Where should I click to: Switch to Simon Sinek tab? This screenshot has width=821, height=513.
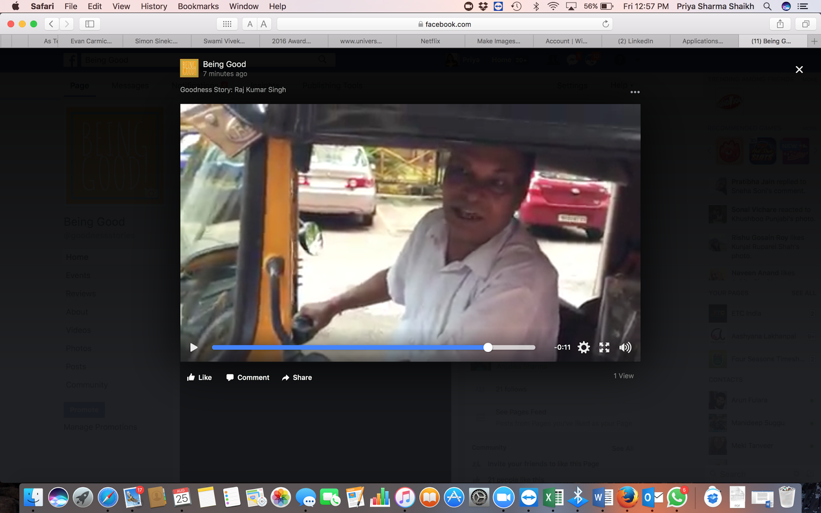(x=157, y=41)
